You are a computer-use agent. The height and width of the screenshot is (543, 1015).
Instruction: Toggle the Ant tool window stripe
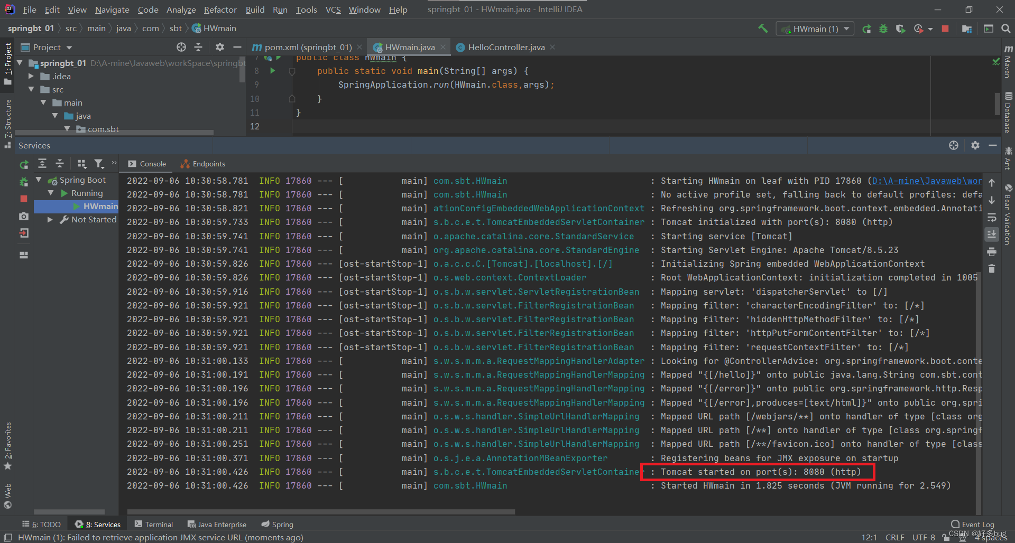click(1008, 158)
